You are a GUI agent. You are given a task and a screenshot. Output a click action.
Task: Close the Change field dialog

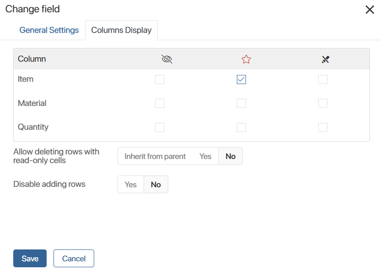point(370,10)
